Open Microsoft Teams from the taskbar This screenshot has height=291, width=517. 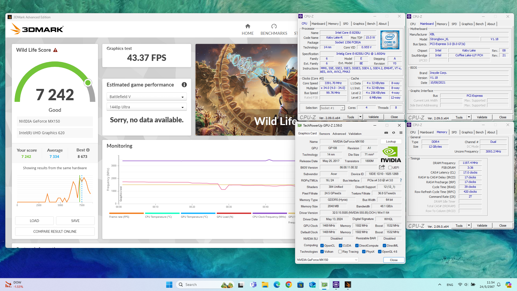click(x=253, y=285)
